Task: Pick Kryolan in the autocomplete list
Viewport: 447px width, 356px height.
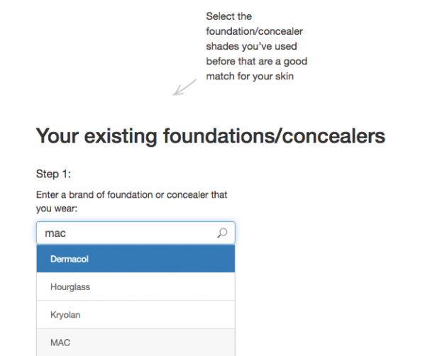Action: tap(136, 314)
